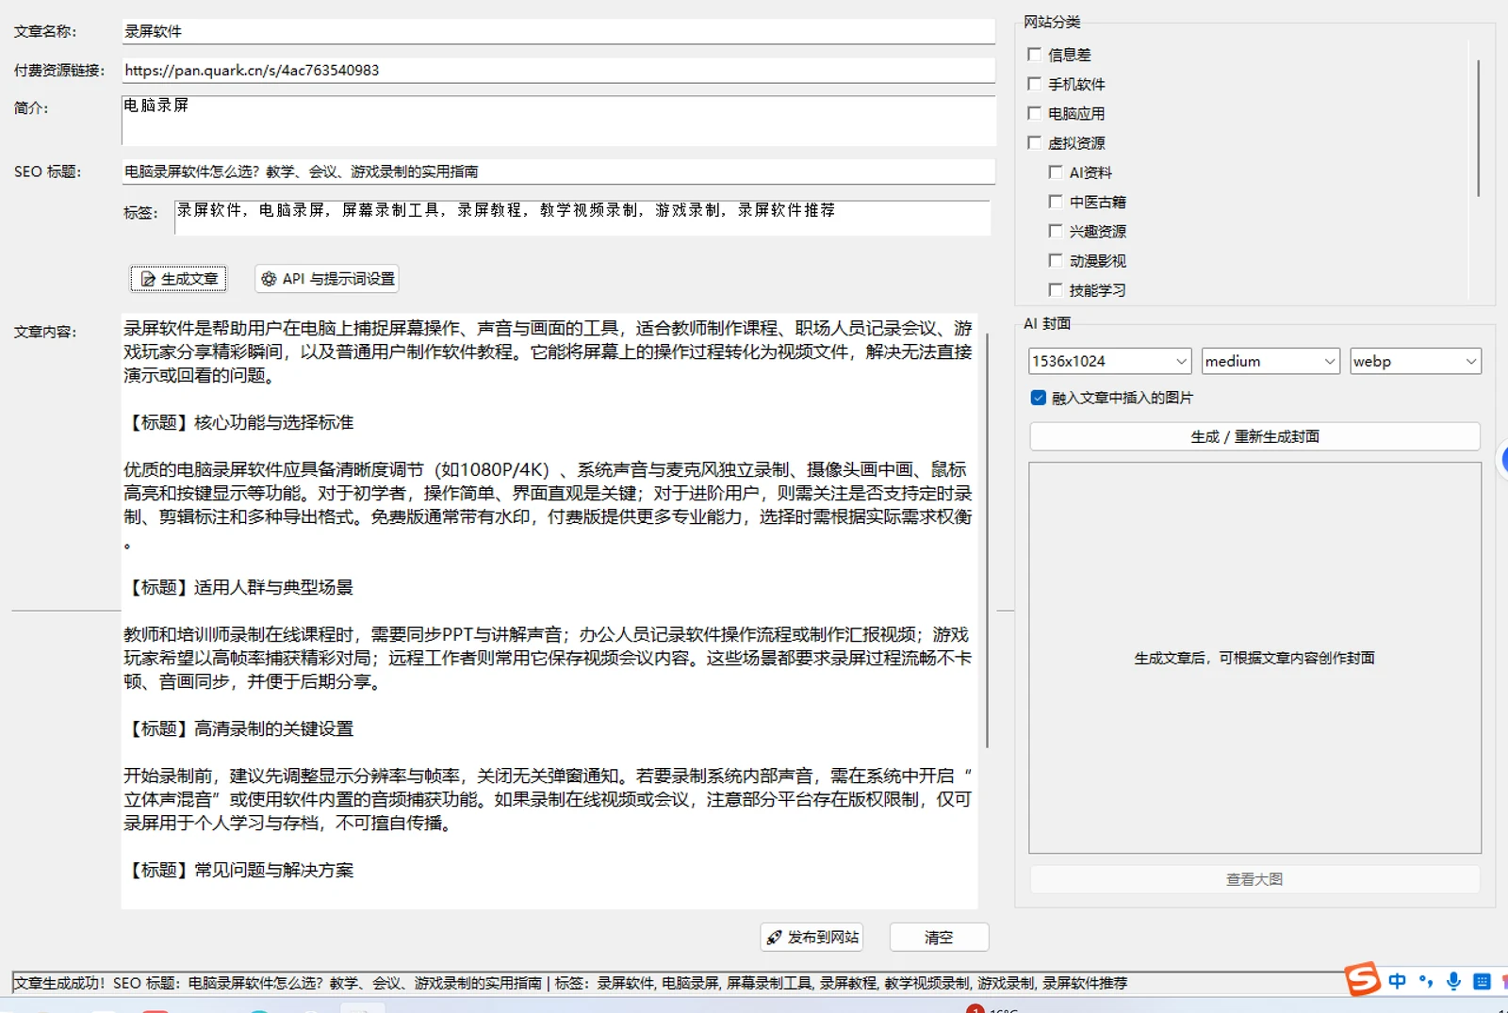1508x1013 pixels.
Task: Open the medium quality dropdown
Action: click(x=1270, y=361)
